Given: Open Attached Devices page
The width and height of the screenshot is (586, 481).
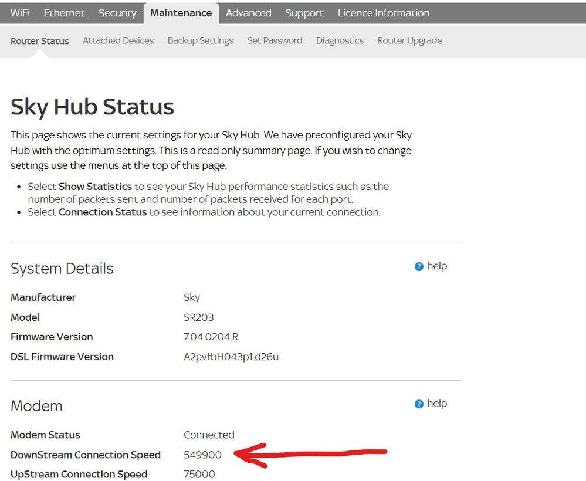Looking at the screenshot, I should pos(118,40).
